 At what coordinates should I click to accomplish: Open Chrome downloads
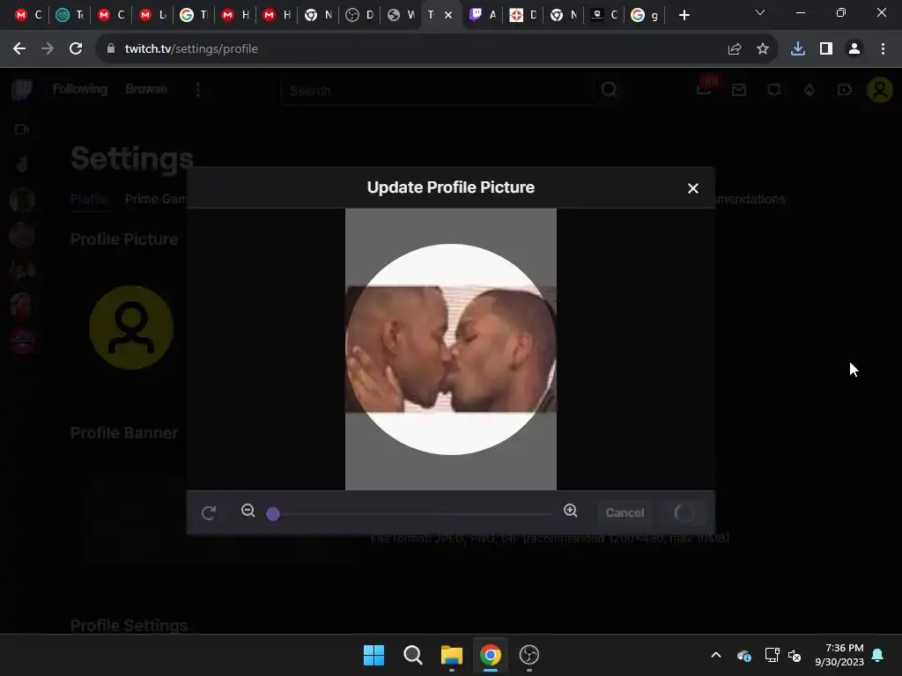pos(797,49)
